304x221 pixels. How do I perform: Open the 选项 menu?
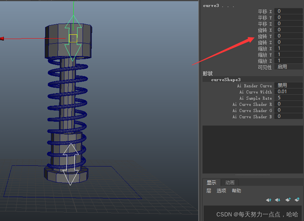click(221, 191)
